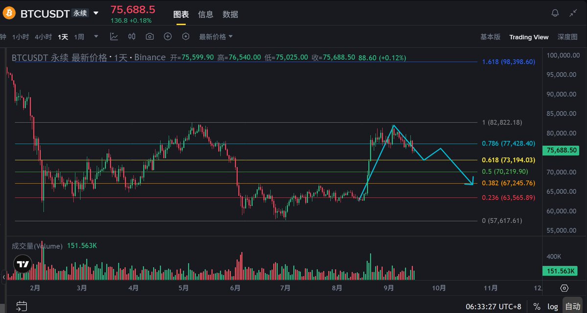Open the go-to-date calendar icon

pyautogui.click(x=22, y=306)
